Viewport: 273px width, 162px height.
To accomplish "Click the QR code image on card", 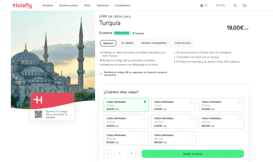I will coord(38,114).
